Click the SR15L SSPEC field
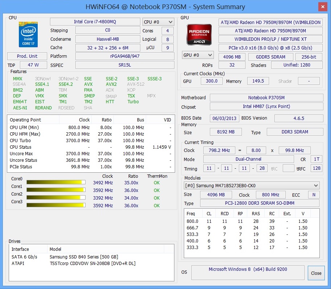The image size is (331, 289). (125, 65)
